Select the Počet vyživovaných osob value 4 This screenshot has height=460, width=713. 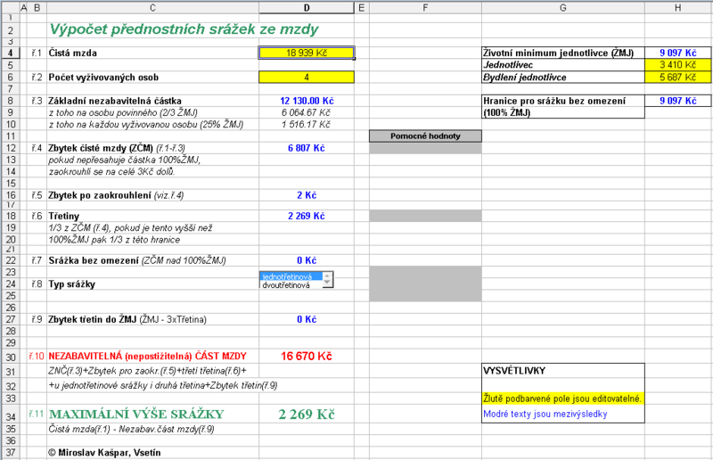click(x=307, y=78)
